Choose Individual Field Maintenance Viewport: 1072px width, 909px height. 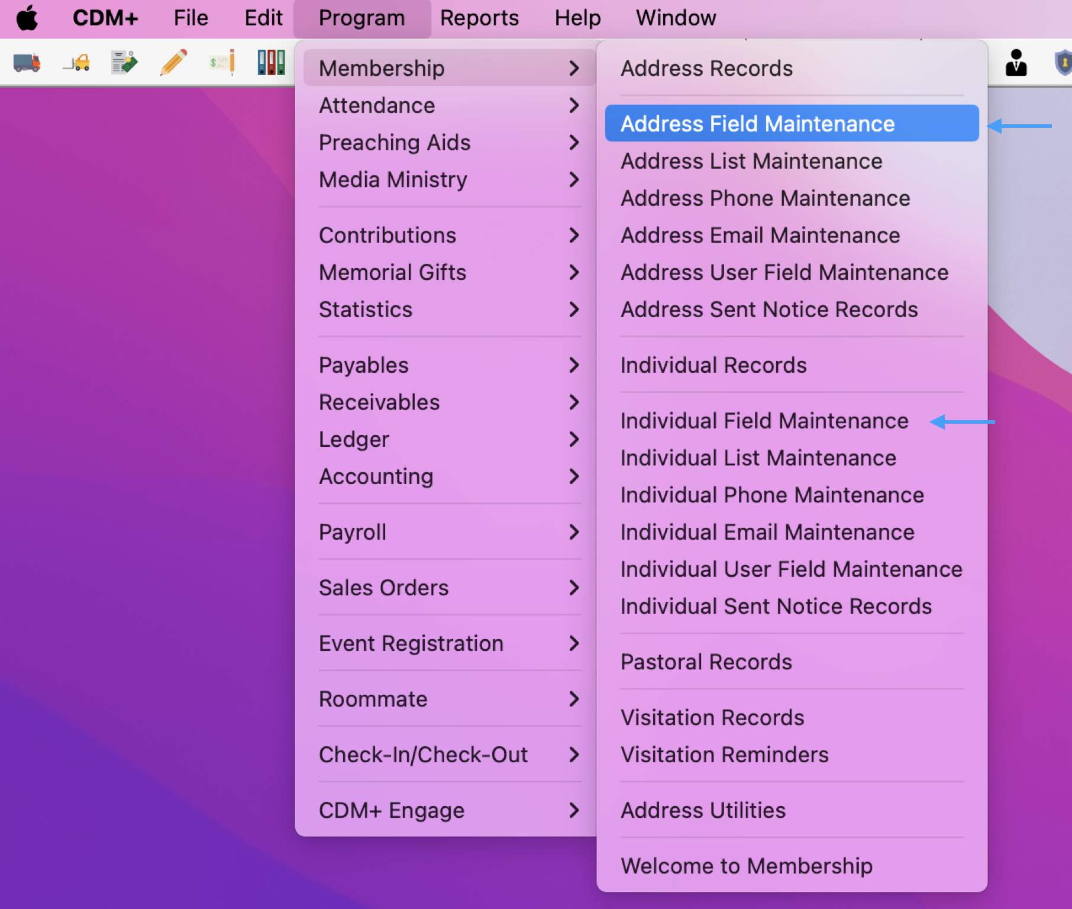click(764, 421)
